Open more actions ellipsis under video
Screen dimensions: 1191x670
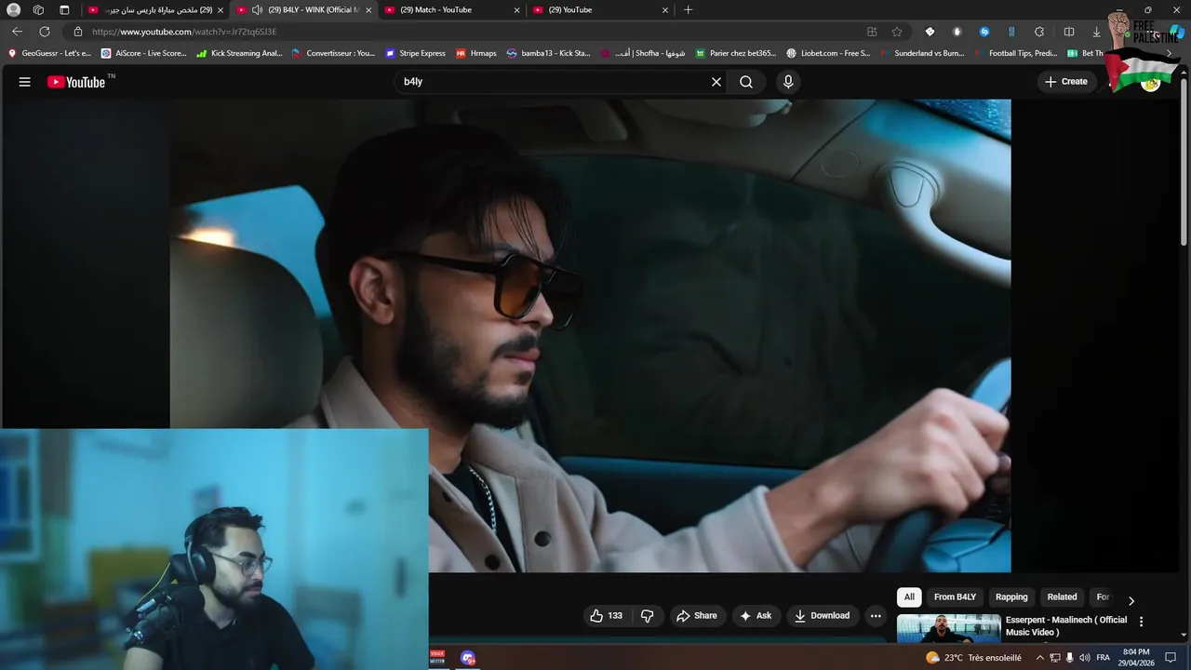click(x=876, y=615)
